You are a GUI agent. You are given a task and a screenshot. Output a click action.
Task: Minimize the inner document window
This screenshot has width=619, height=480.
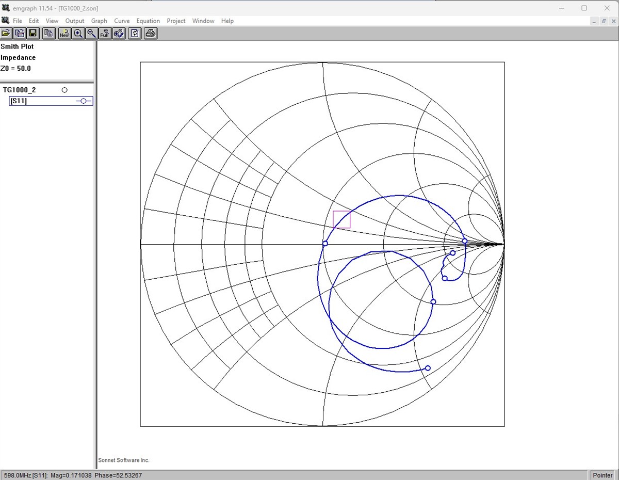tap(594, 21)
